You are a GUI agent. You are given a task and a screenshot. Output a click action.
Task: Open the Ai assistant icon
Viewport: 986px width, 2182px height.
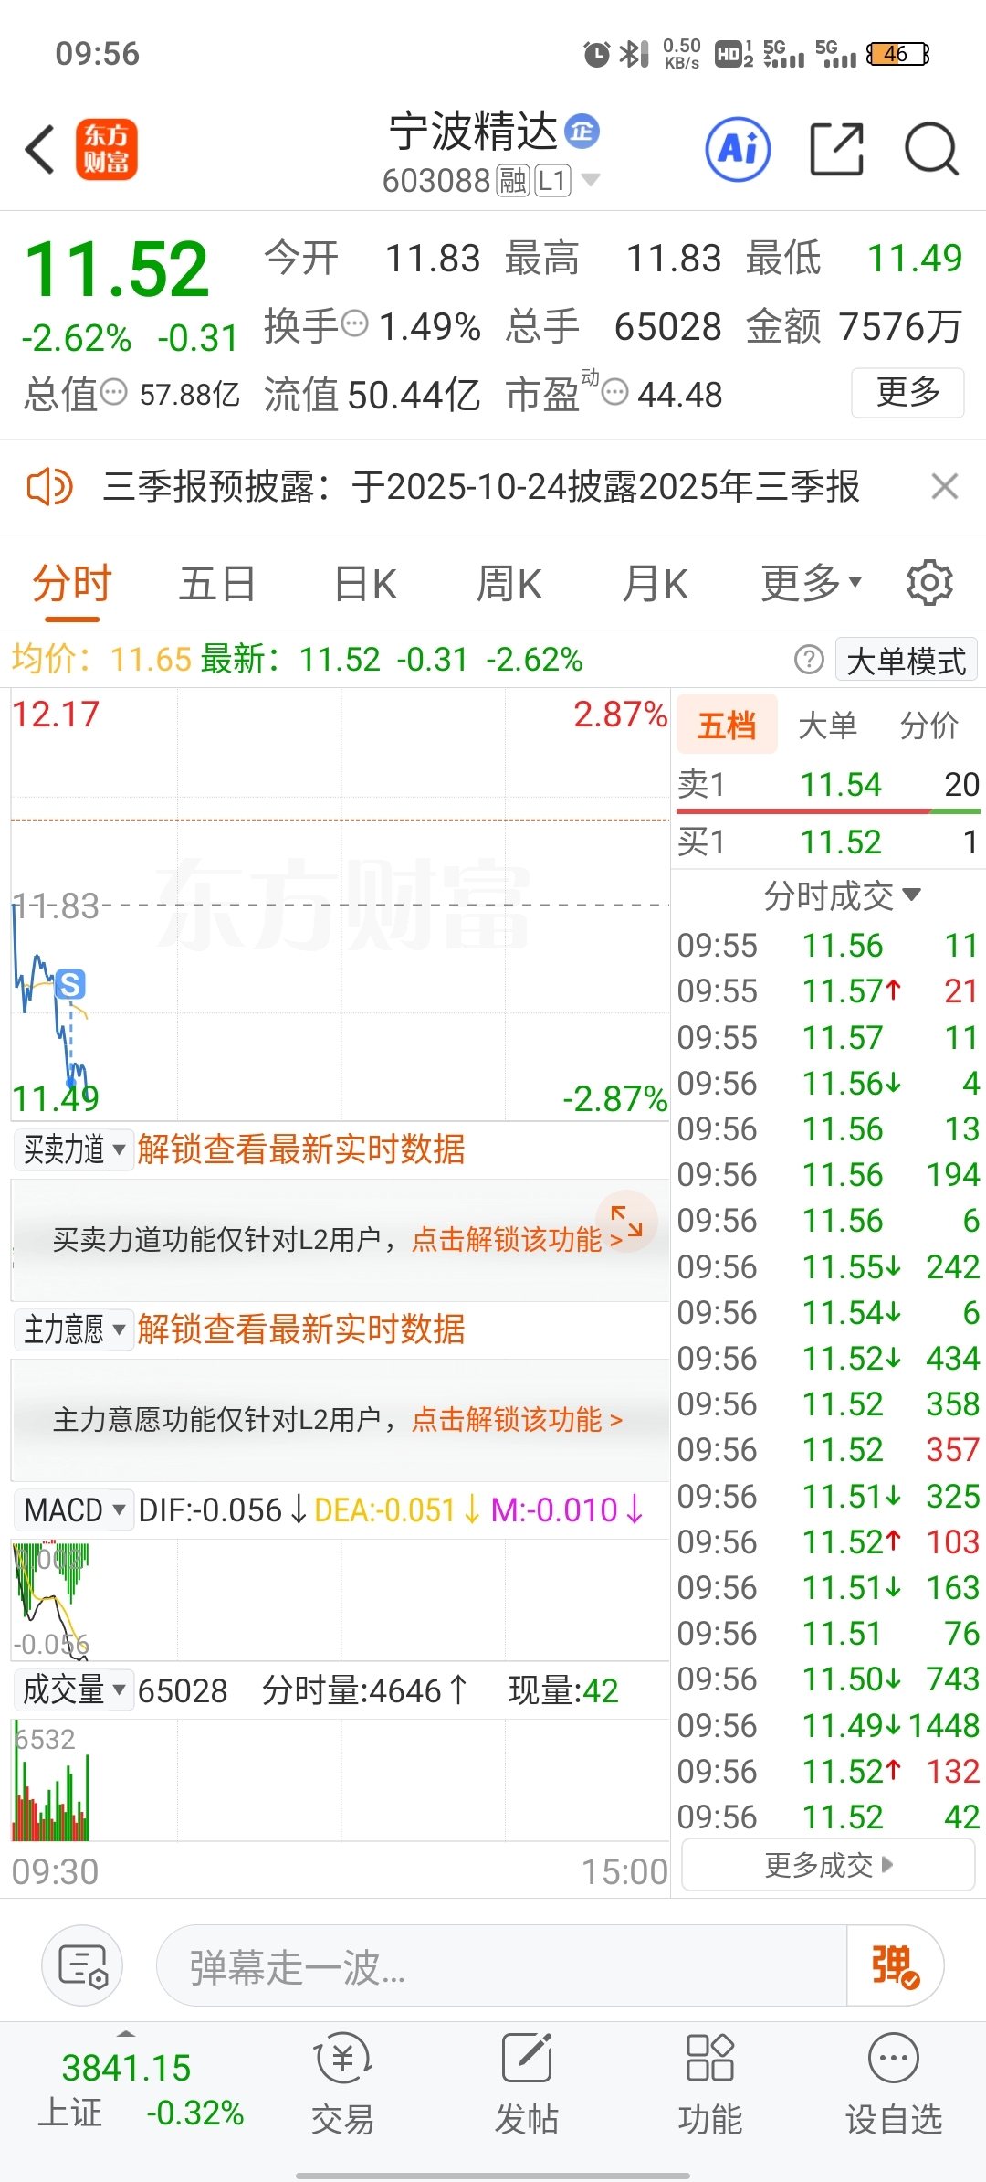point(738,149)
